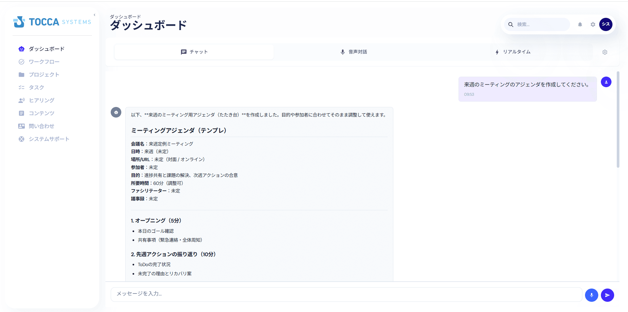Enable 音声対話 voice conversation mode

(x=353, y=52)
